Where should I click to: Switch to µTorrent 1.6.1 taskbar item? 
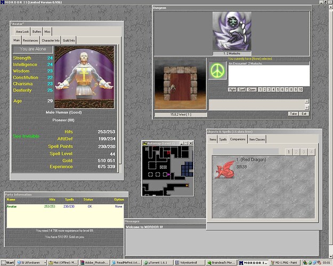[x=158, y=263]
